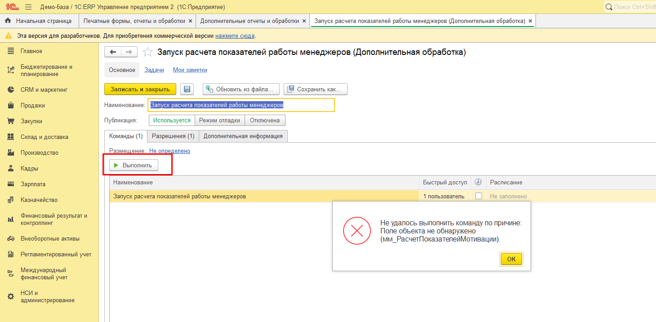Close the Печатные формы, отчеты и обработки tab
656x322 pixels.
190,21
